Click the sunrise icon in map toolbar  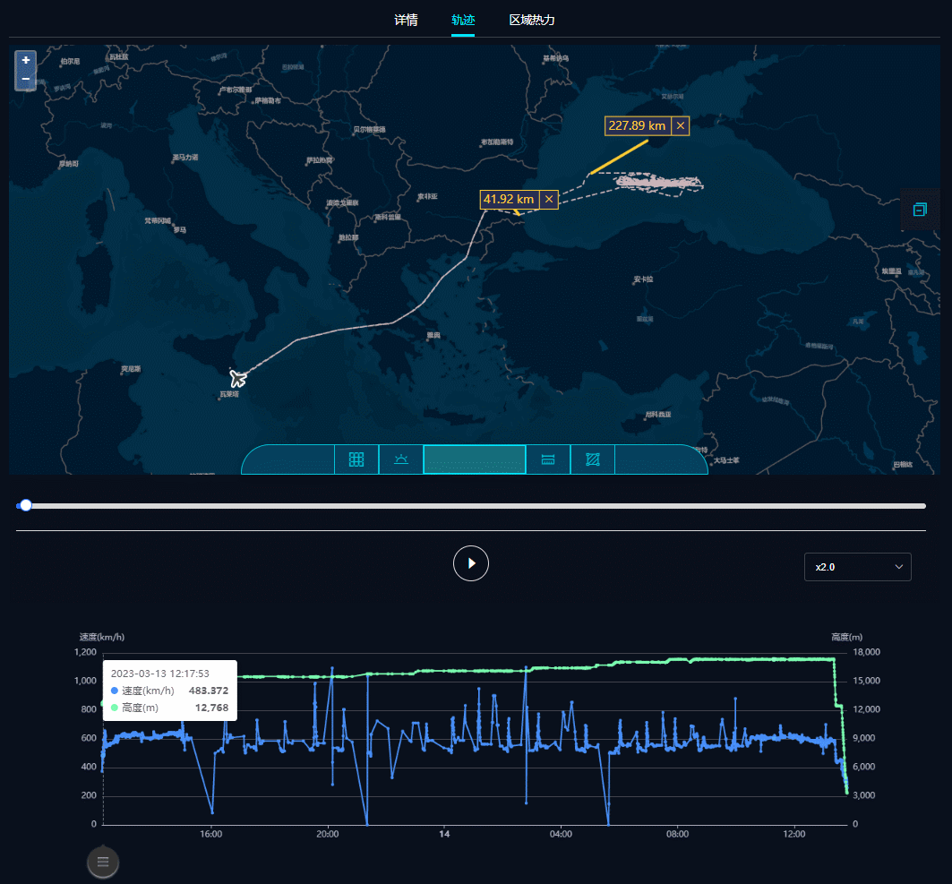(401, 459)
